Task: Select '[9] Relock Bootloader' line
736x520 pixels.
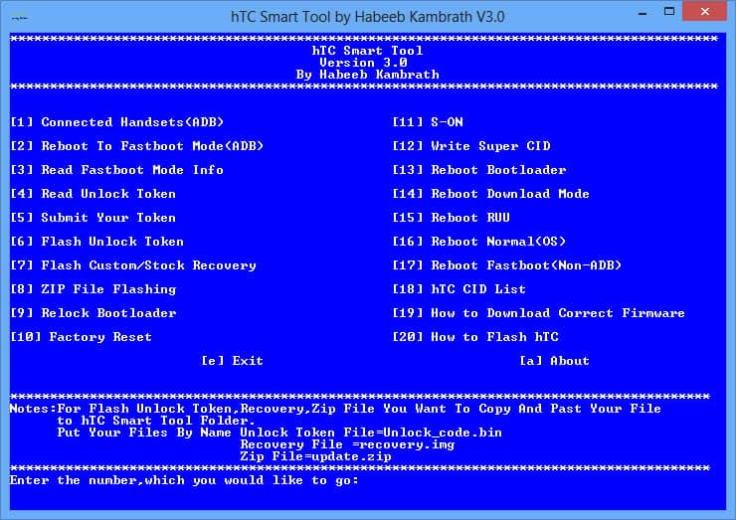Action: point(92,313)
